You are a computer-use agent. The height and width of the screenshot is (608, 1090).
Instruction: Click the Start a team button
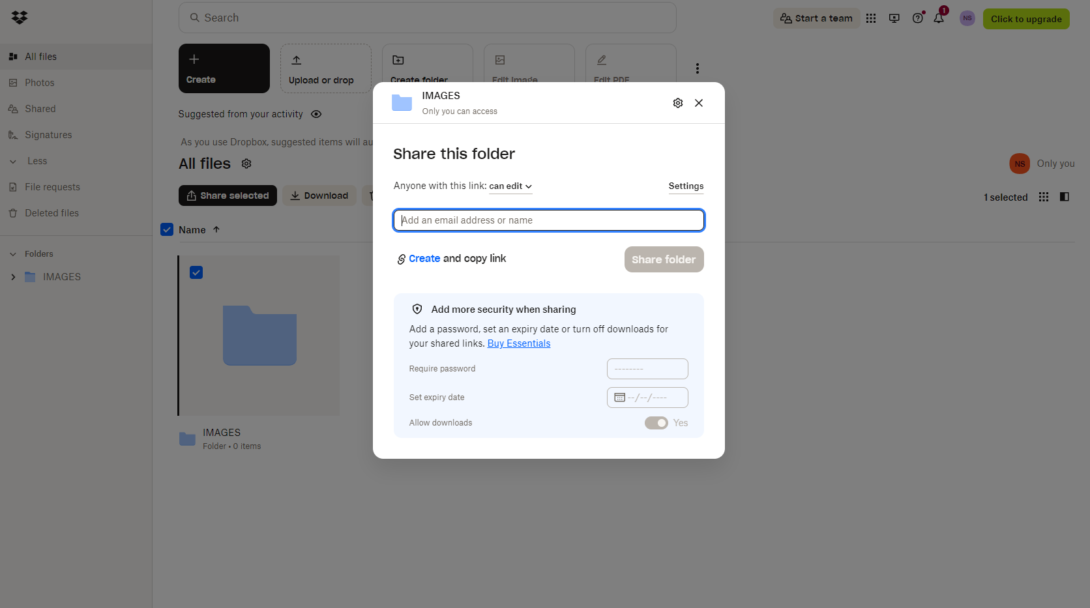816,18
